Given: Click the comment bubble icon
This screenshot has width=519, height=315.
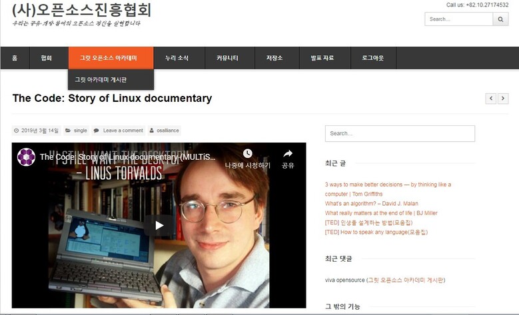Looking at the screenshot, I should [97, 131].
